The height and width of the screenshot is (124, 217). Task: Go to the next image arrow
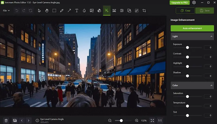28,120
